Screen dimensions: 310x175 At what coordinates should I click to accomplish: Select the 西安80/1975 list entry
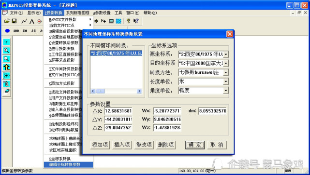coord(116,53)
